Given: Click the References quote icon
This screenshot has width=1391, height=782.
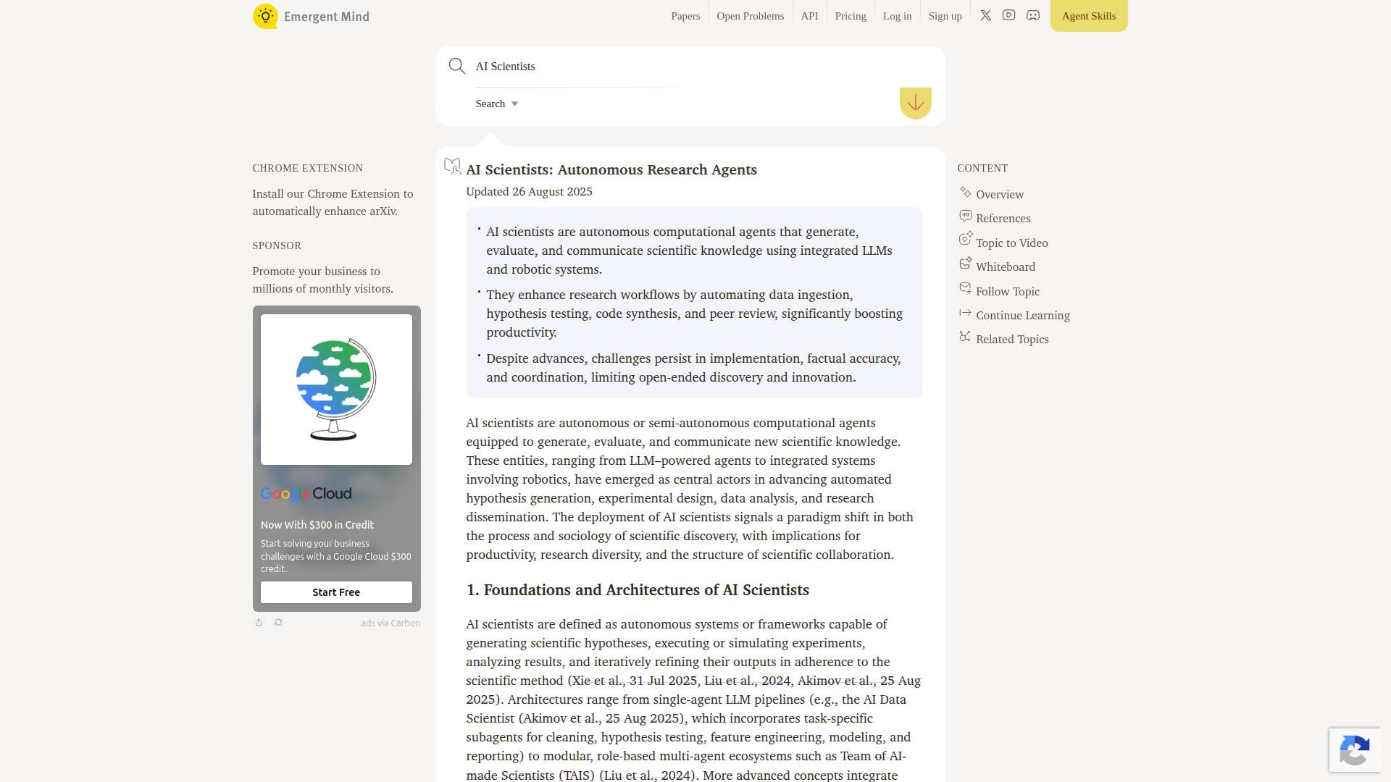Looking at the screenshot, I should tap(965, 216).
